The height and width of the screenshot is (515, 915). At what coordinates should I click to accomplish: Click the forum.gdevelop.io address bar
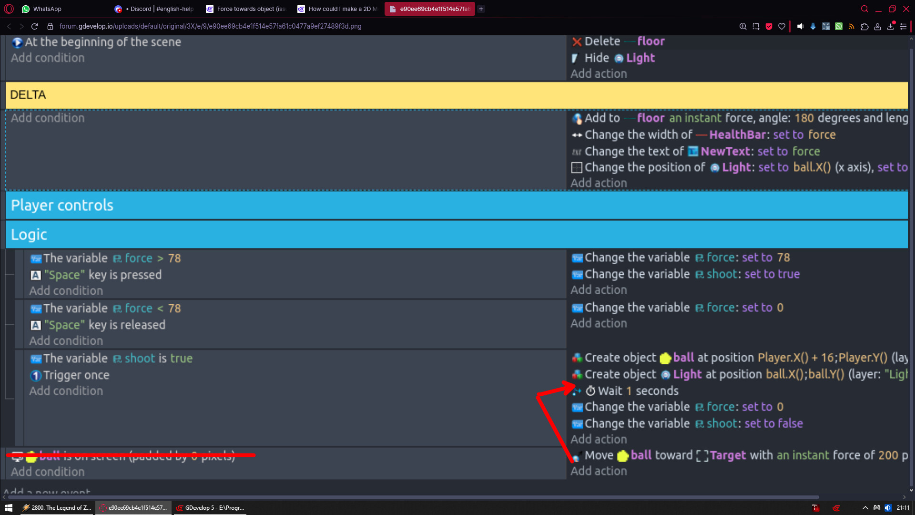210,26
